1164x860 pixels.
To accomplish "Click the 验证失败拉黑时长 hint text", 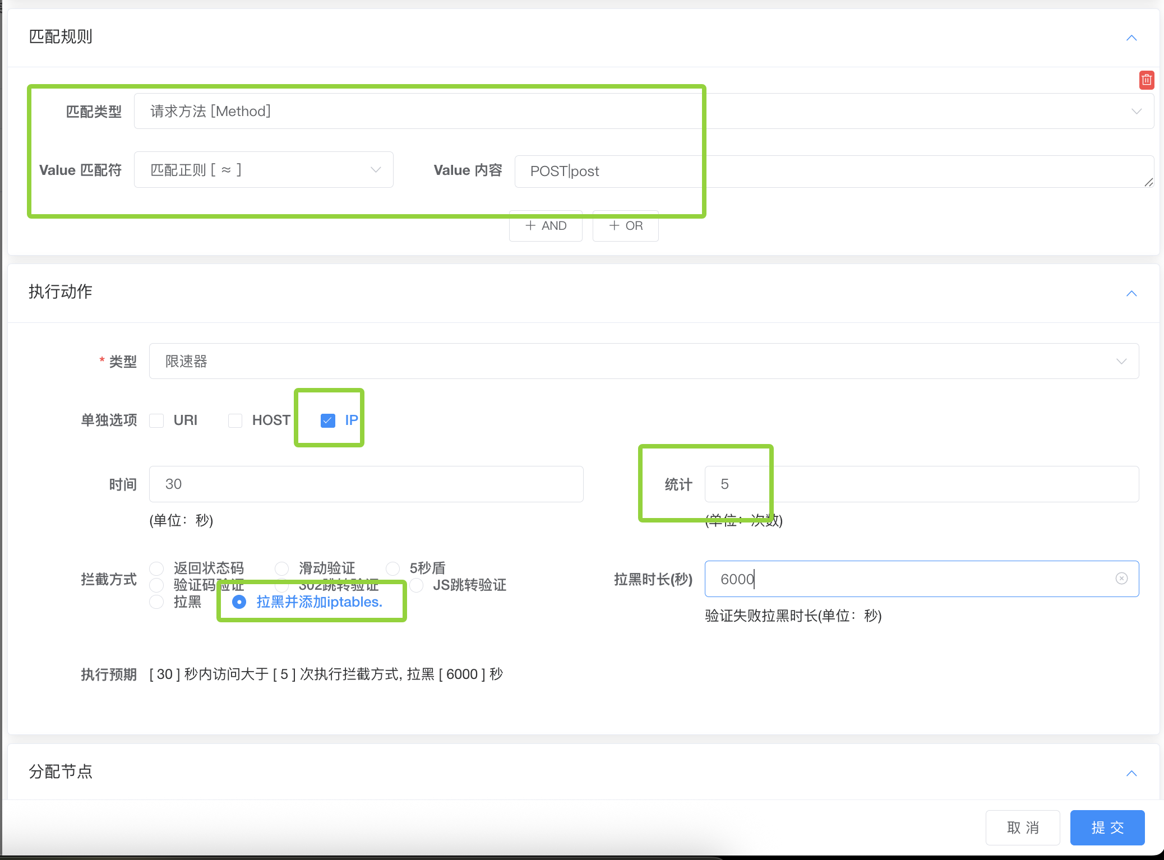I will [x=793, y=616].
